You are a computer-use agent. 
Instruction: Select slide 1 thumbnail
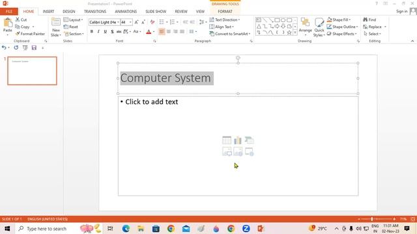tap(32, 71)
